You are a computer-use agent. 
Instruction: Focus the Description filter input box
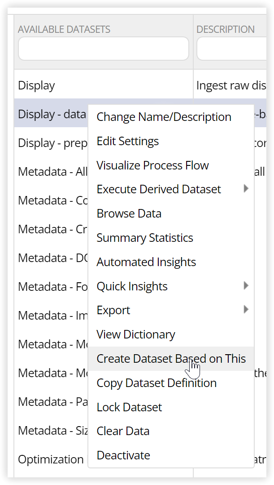coord(231,49)
